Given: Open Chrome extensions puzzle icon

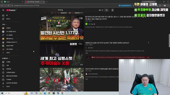Looking at the screenshot, I should [x=160, y=6].
